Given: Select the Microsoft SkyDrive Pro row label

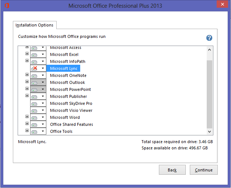Looking at the screenshot, I should point(71,103).
